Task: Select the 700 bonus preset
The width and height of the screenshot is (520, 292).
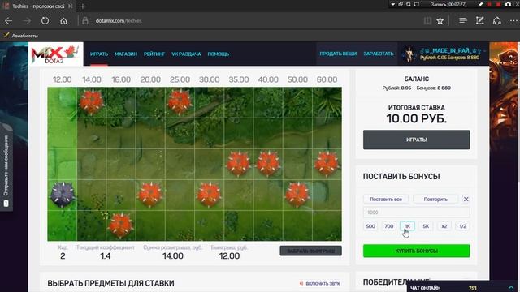Action: 388,226
